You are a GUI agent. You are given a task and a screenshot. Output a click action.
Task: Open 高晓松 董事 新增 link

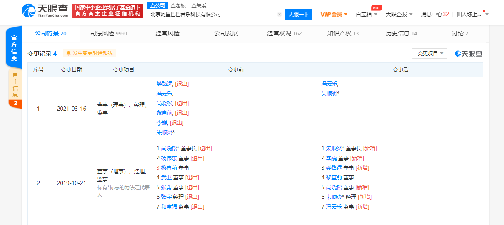click(334, 187)
